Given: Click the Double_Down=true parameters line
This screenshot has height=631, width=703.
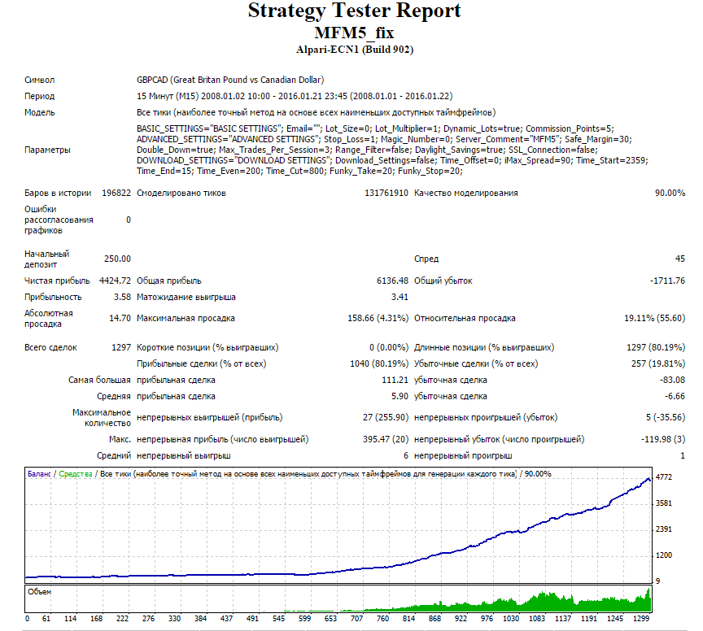Looking at the screenshot, I should 367,150.
